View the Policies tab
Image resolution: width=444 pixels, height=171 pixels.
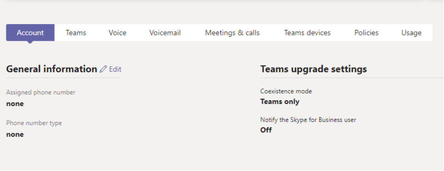tap(367, 33)
